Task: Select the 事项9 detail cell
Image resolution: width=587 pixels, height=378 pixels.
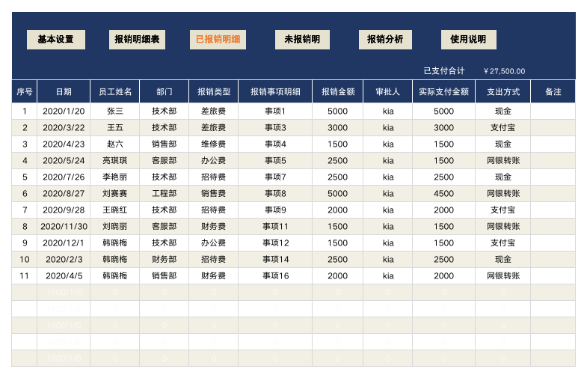Action: click(275, 210)
